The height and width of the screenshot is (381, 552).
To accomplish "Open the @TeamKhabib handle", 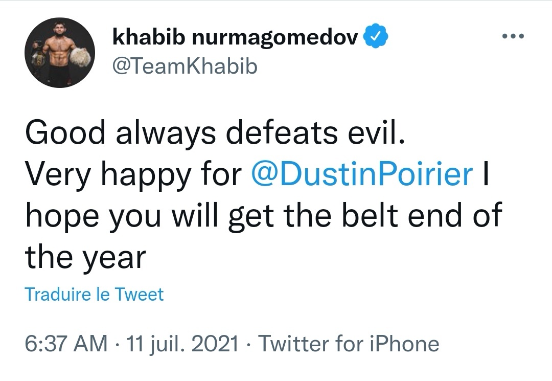I will click(185, 66).
